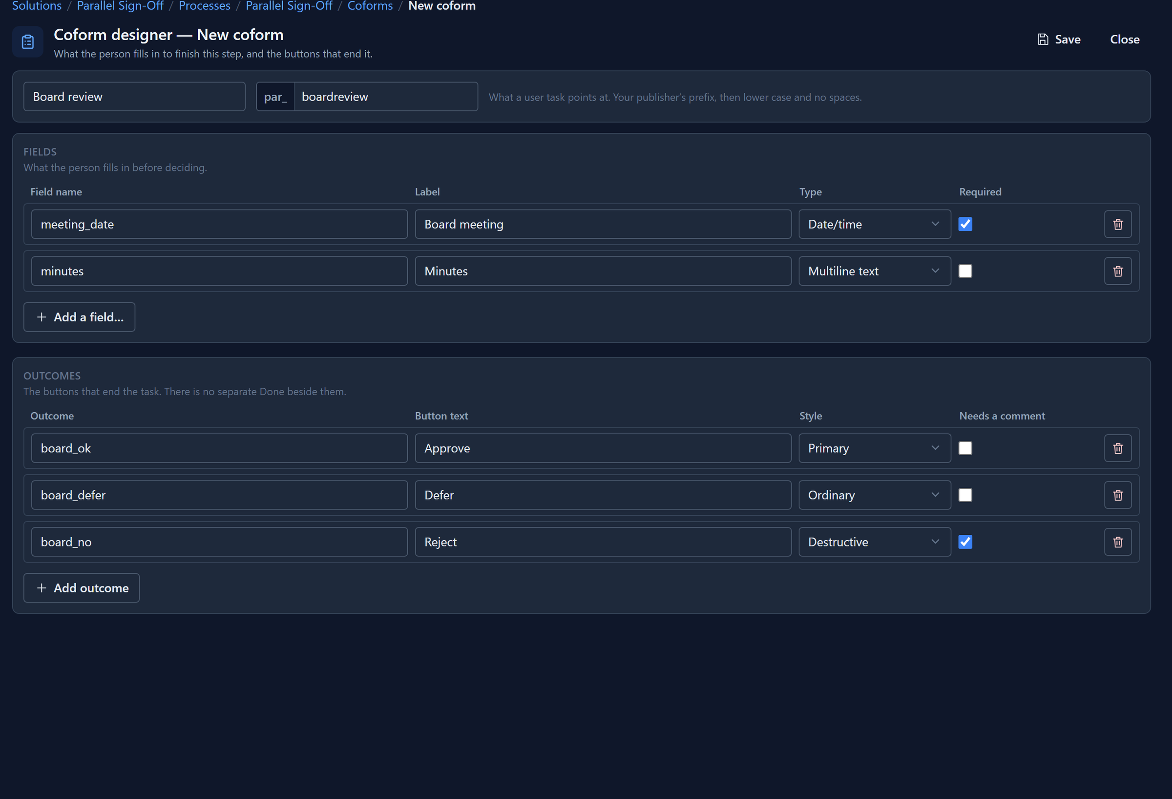Open the Multiline text type dropdown
The width and height of the screenshot is (1172, 799).
coord(875,271)
